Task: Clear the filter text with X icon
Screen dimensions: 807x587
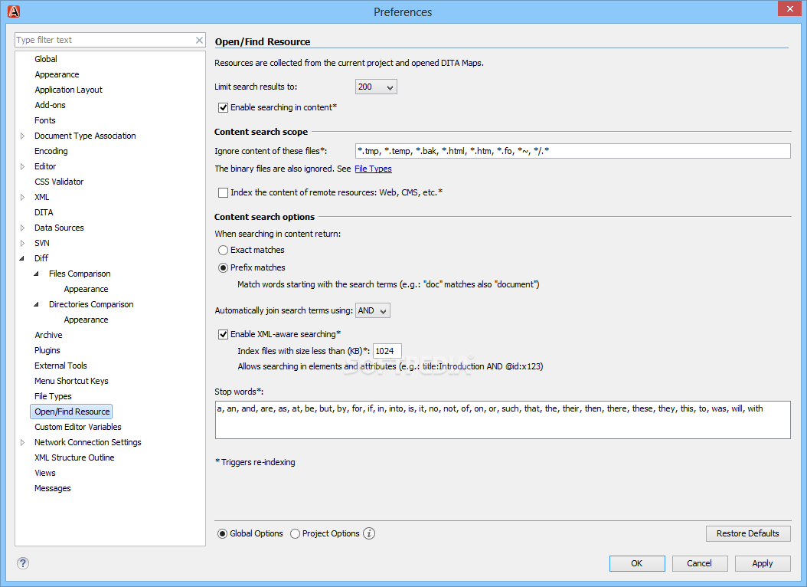Action: [199, 40]
